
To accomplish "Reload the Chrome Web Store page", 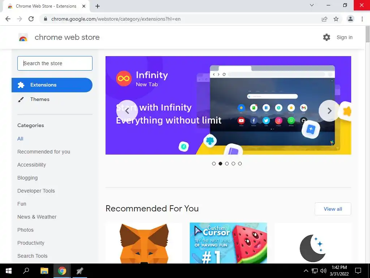I will point(31,19).
